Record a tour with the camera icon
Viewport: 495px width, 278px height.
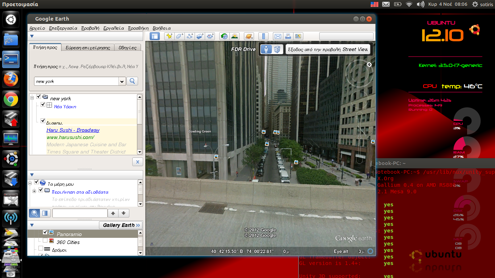tap(211, 36)
